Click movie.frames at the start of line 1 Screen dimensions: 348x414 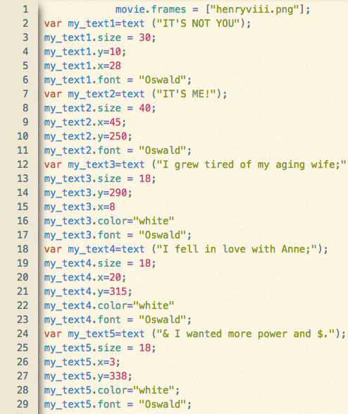151,10
